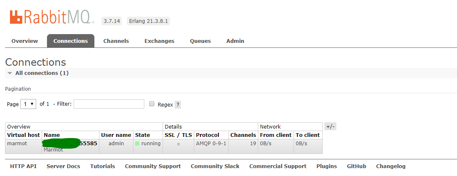
Task: Click the To client '0B/s' value
Action: pyautogui.click(x=301, y=144)
